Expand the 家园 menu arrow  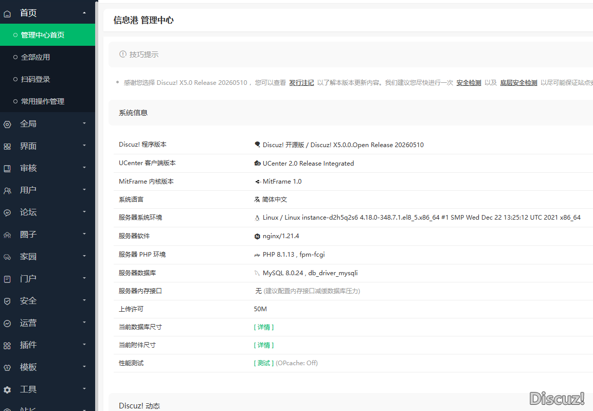click(84, 256)
